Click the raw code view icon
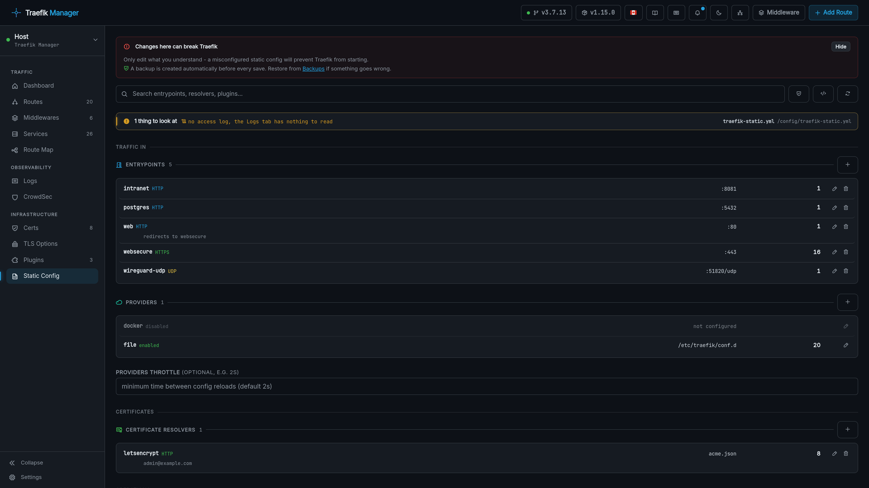 click(x=823, y=94)
